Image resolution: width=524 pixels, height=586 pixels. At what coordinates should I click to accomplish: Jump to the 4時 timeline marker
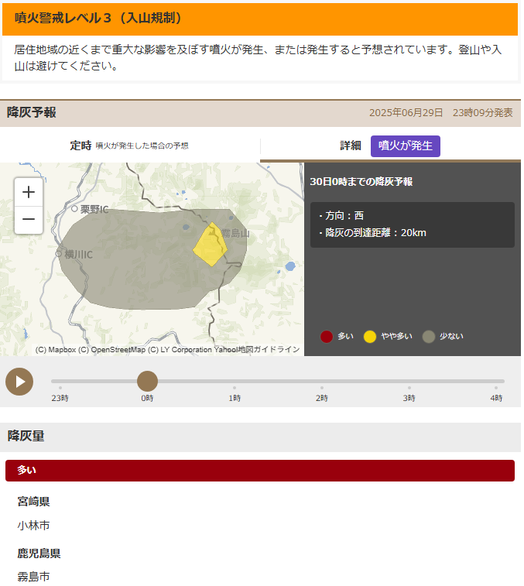coord(496,398)
